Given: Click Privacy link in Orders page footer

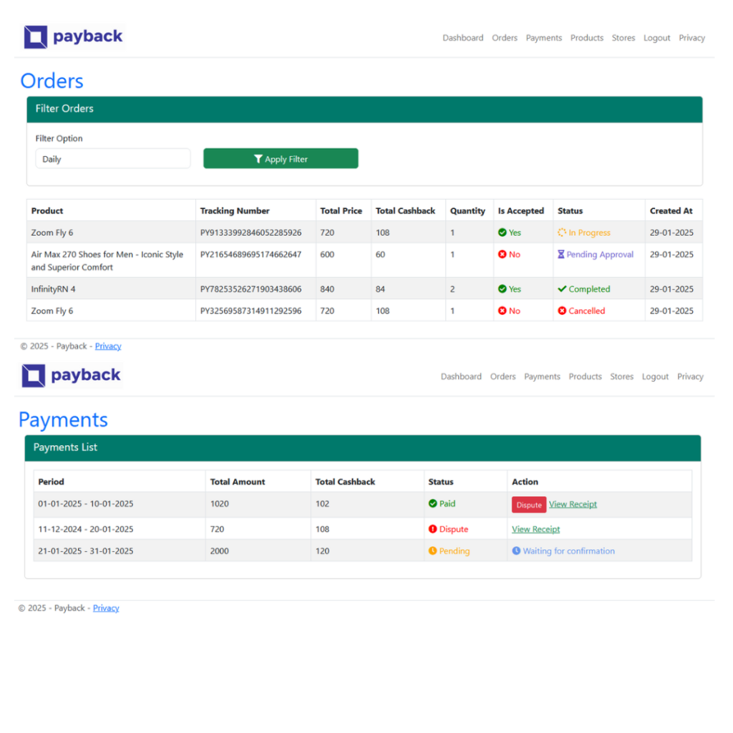Looking at the screenshot, I should (108, 346).
